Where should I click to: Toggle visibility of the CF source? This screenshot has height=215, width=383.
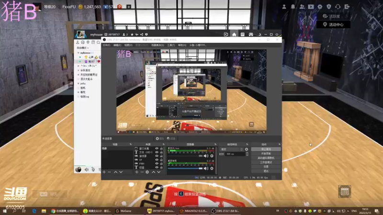click(157, 160)
